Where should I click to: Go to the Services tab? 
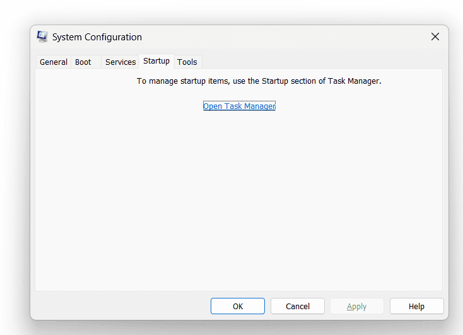click(120, 62)
